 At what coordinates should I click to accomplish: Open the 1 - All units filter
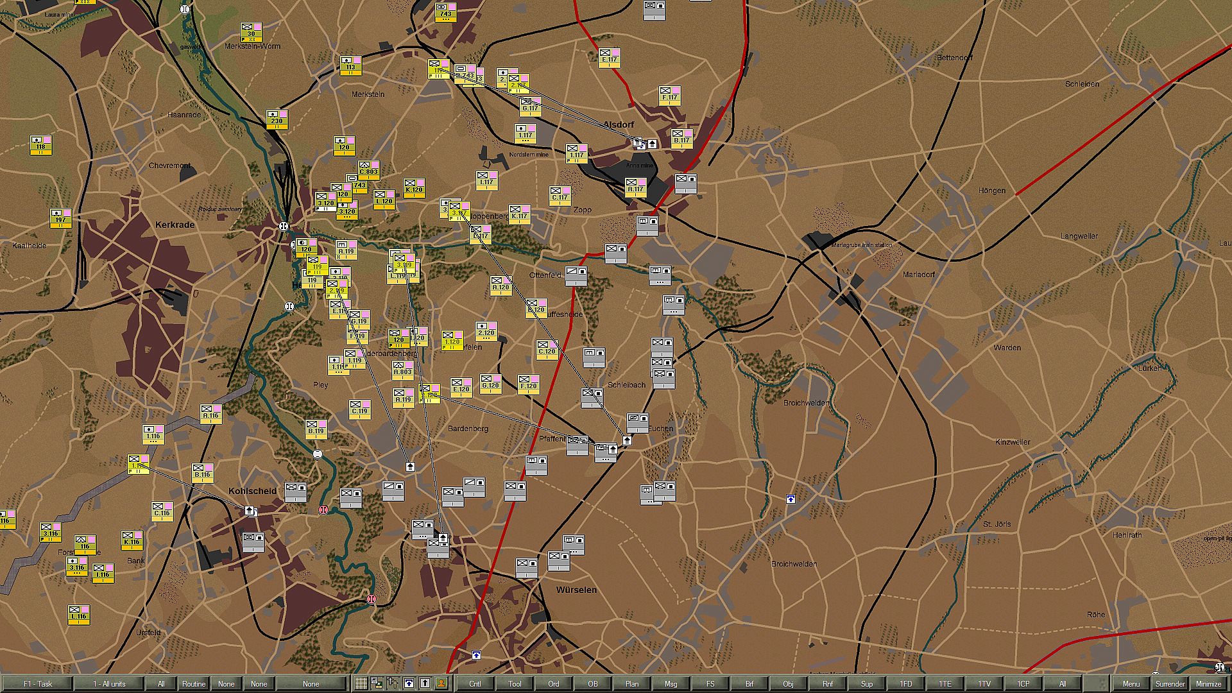[x=109, y=684]
